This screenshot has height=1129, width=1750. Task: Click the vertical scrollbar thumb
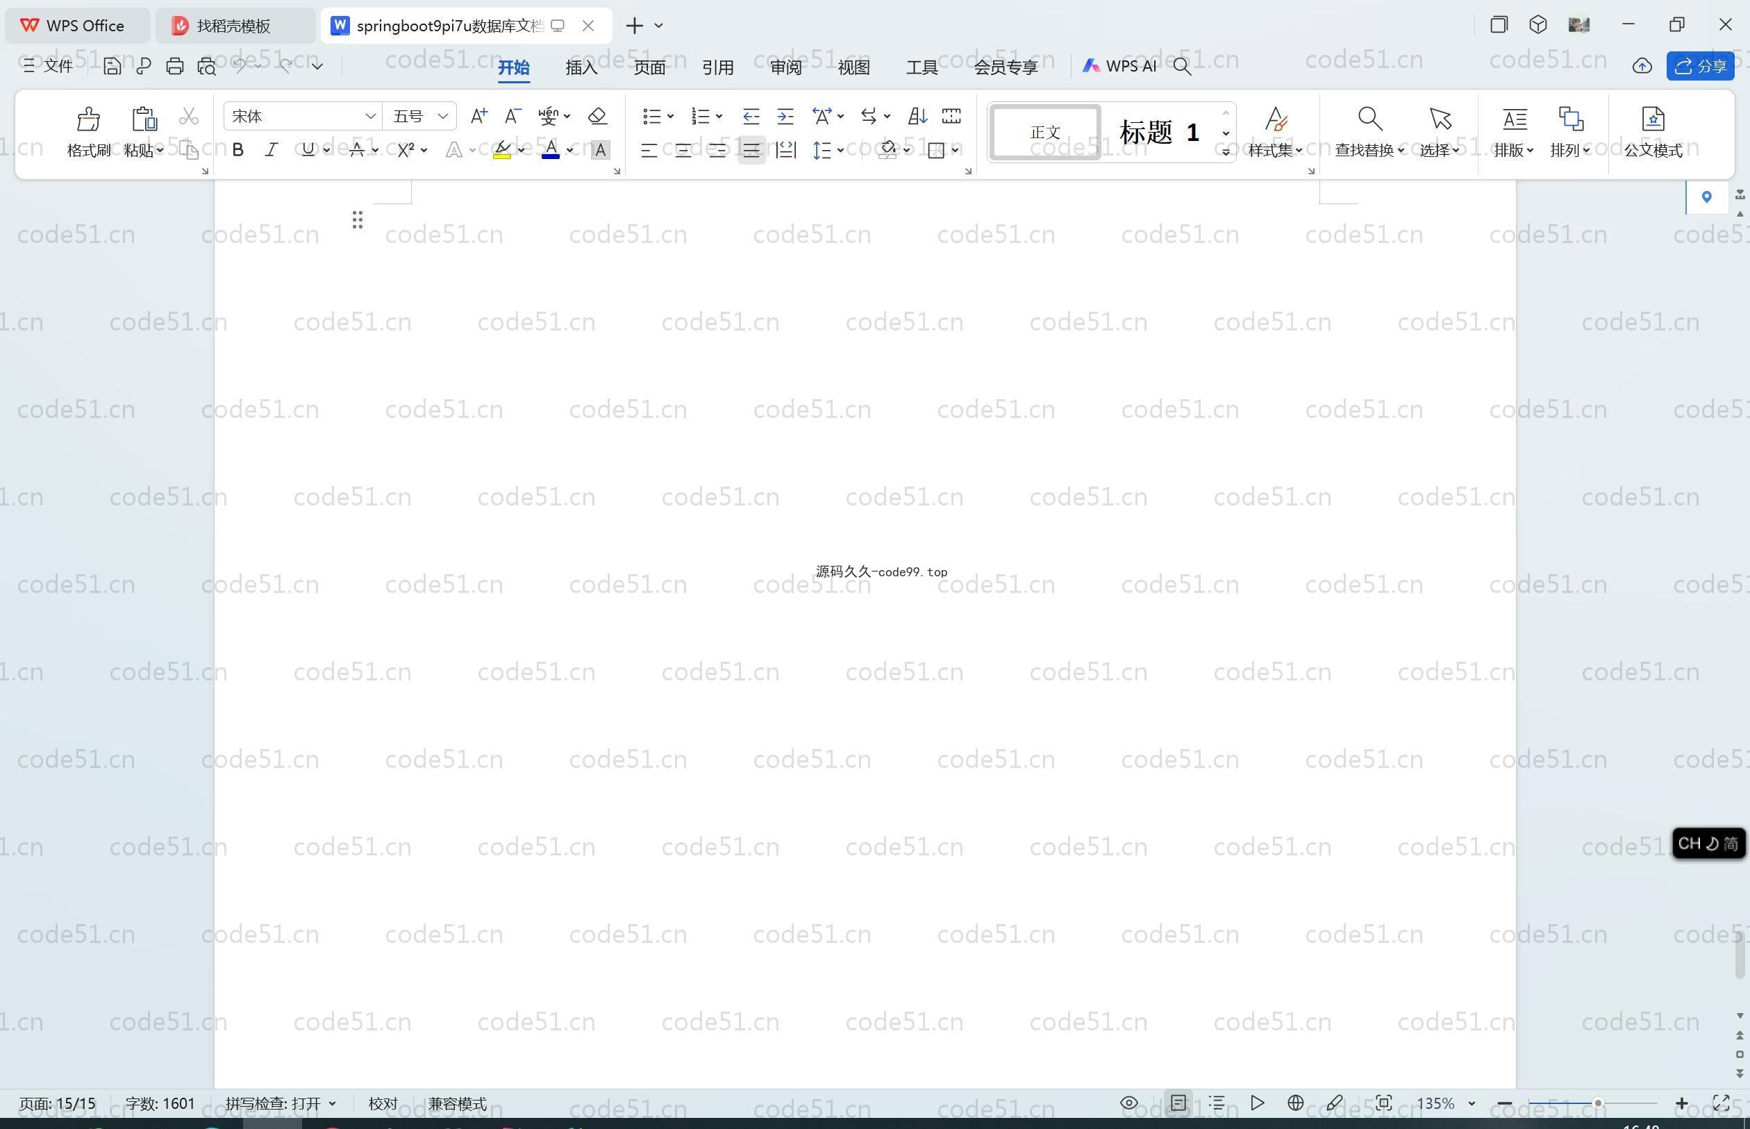[1740, 957]
